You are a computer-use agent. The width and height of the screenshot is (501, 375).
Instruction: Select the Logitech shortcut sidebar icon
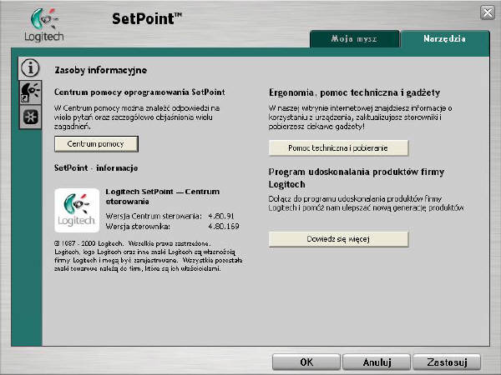(30, 92)
